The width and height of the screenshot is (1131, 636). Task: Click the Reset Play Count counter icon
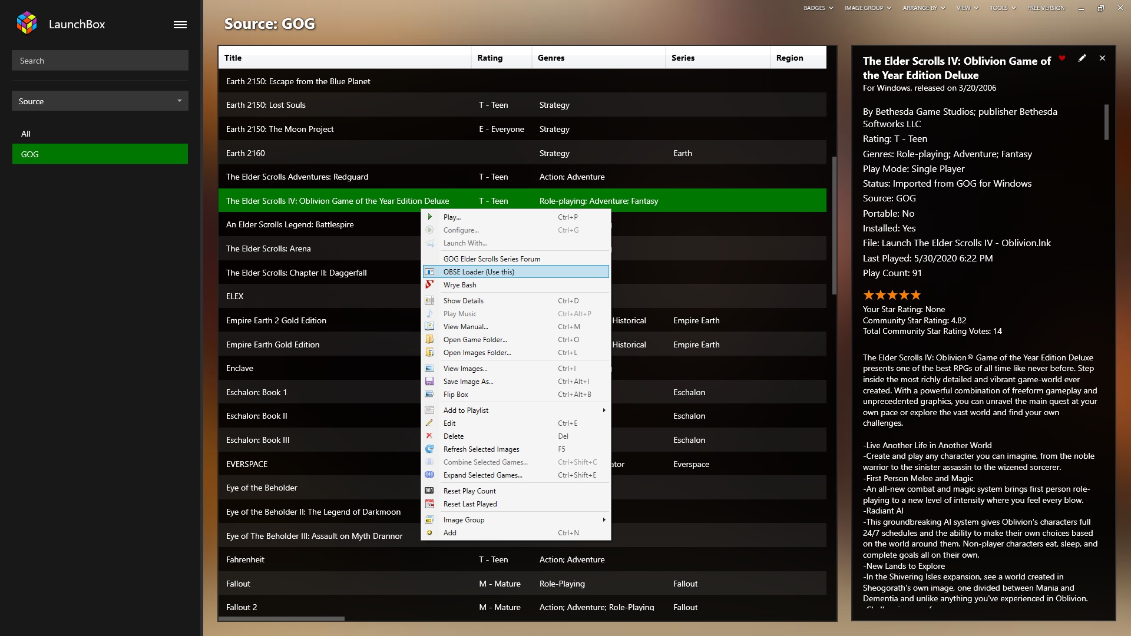coord(429,491)
